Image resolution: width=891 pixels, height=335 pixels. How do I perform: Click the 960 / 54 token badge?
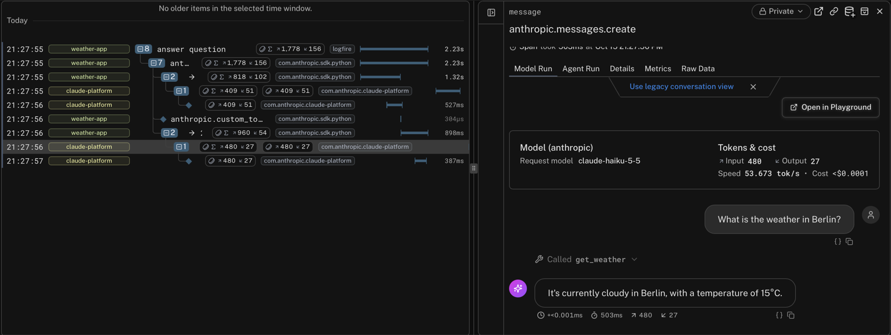click(241, 132)
